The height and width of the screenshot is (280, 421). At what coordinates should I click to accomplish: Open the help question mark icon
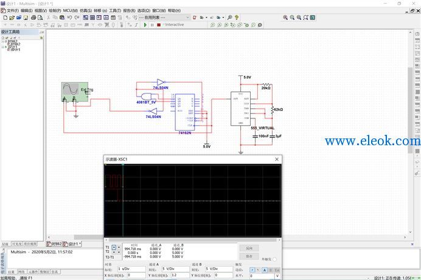tap(237, 18)
